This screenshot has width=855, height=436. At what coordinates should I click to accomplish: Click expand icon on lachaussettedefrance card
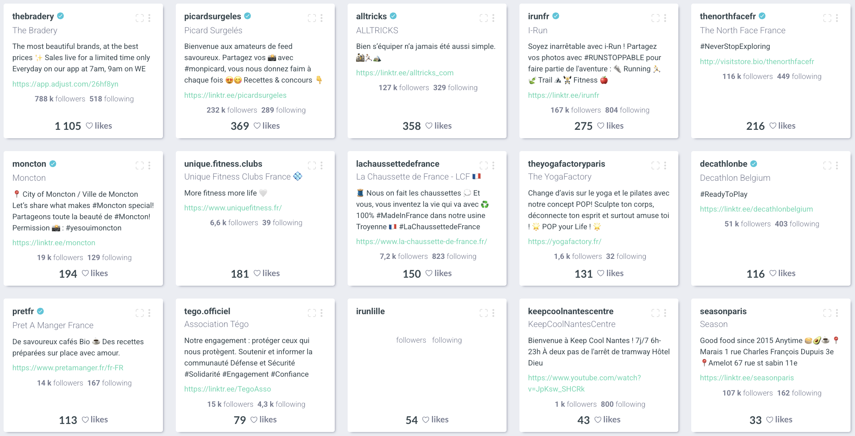point(483,166)
